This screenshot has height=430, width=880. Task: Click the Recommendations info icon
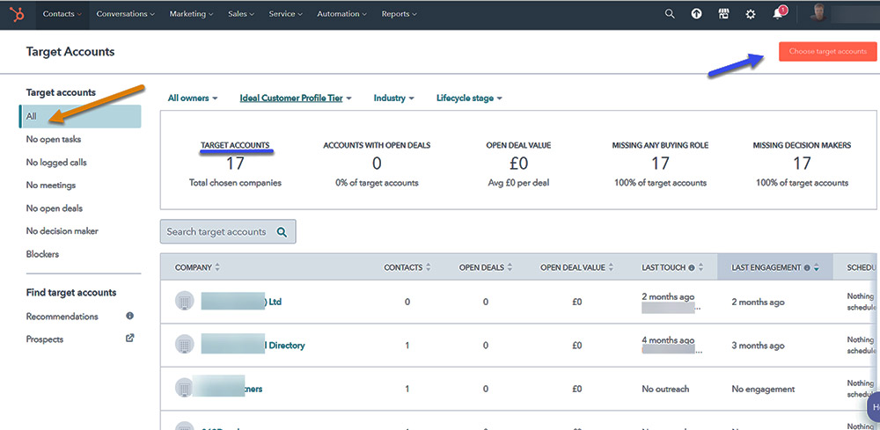pyautogui.click(x=129, y=317)
